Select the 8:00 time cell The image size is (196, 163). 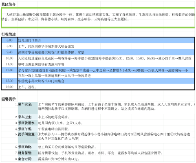(x=9, y=40)
